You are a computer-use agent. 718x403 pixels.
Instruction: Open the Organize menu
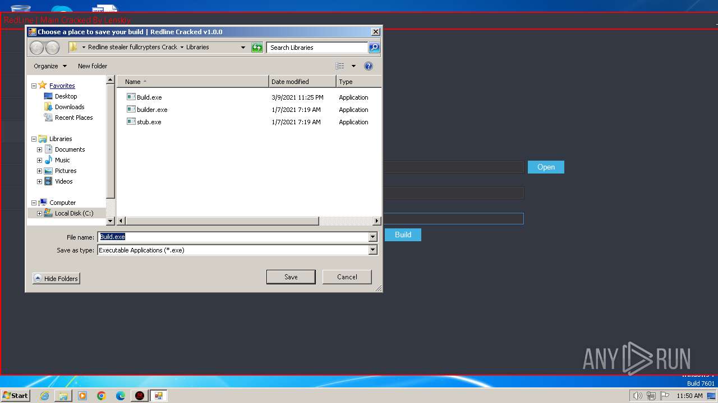[50, 66]
